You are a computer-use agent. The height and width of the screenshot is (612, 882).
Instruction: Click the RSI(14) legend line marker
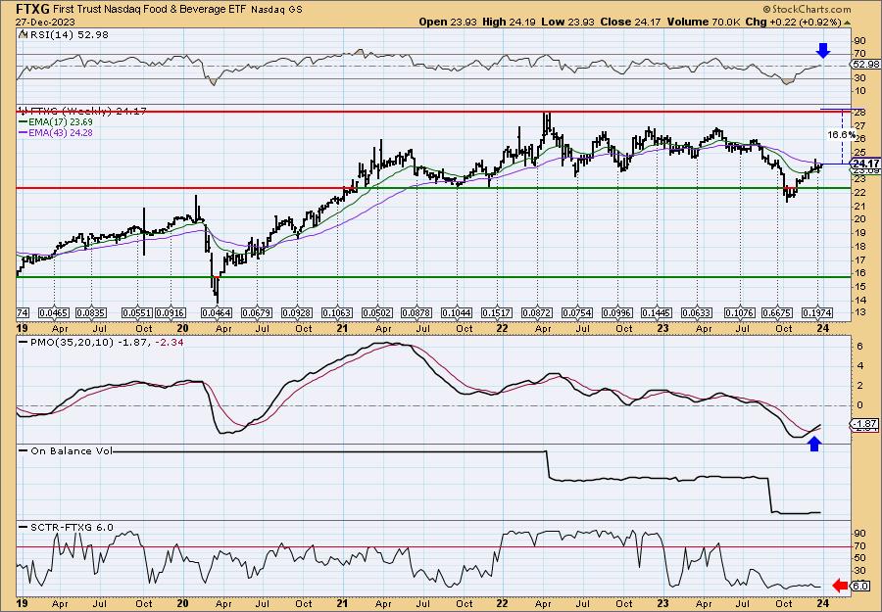point(22,34)
